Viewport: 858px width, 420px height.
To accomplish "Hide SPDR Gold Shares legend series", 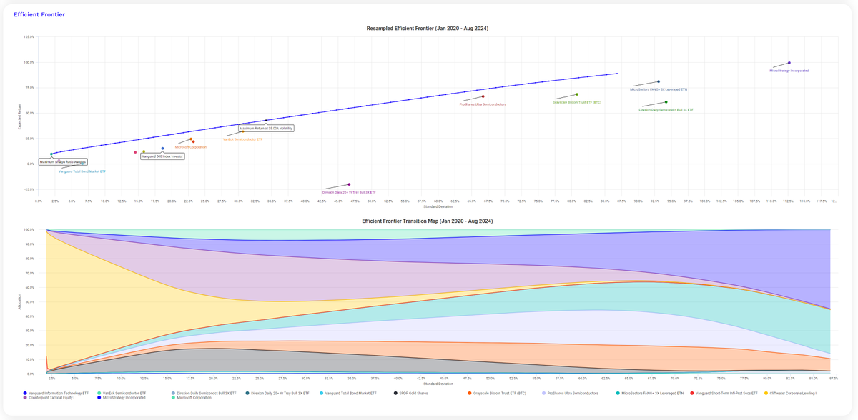I will coord(413,393).
